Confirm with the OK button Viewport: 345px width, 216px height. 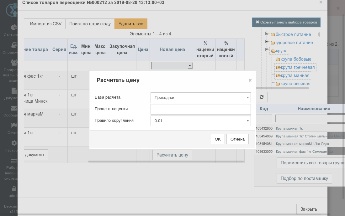click(x=218, y=139)
